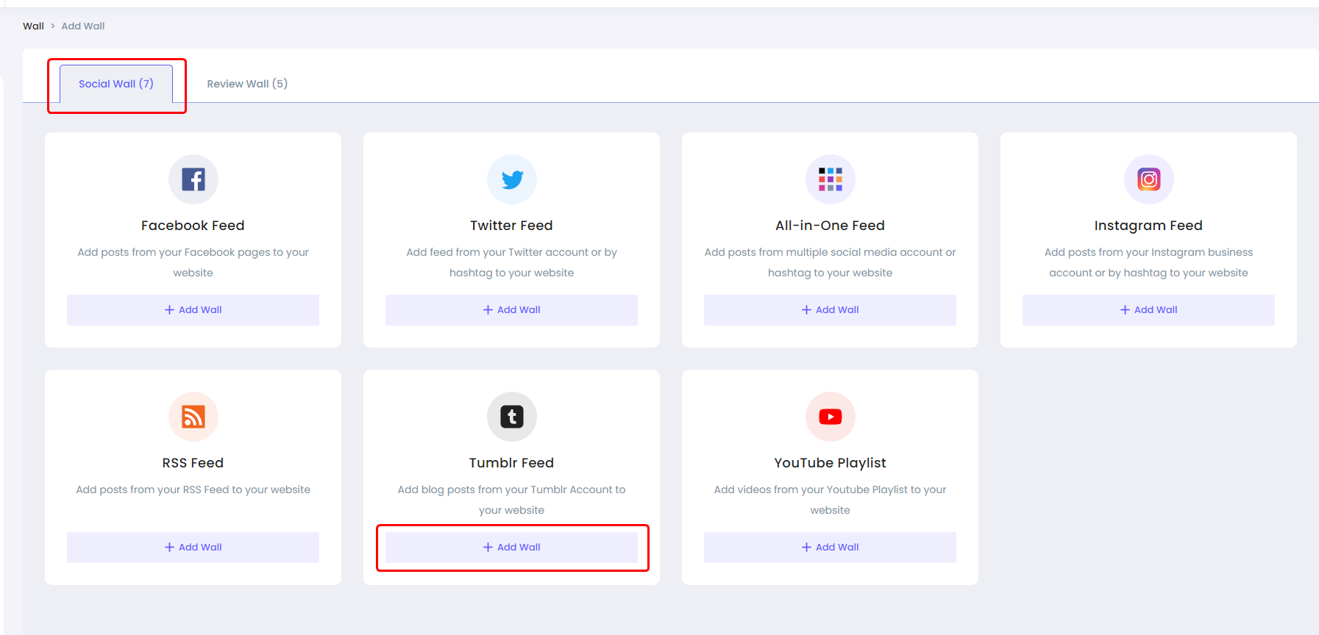Click the YouTube Playlist play icon
Screen dimensions: 1319x635
(830, 417)
